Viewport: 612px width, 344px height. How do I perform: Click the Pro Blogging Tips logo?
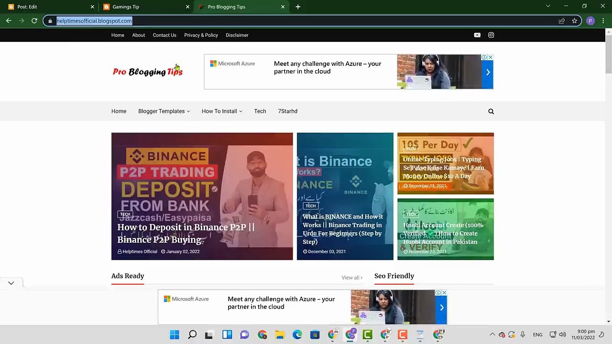[148, 72]
